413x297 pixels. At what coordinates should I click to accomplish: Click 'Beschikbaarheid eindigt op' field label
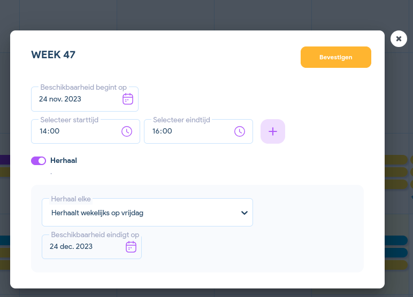point(95,235)
